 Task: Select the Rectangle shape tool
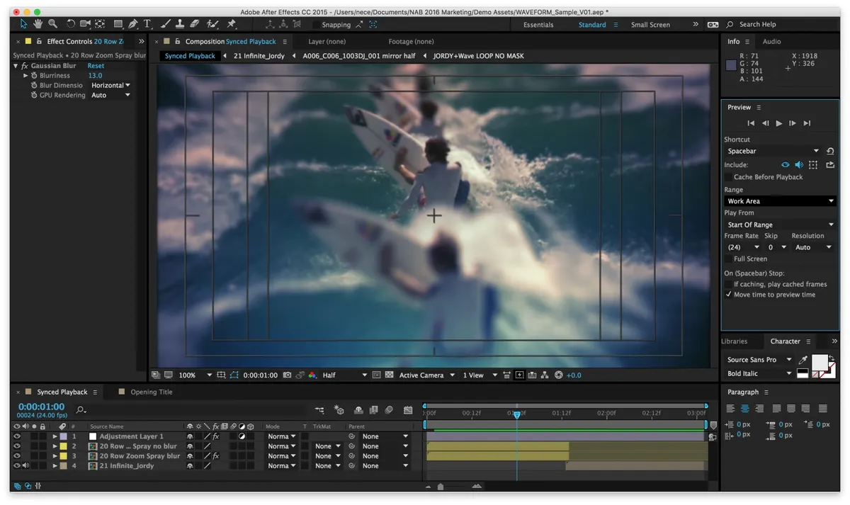118,24
